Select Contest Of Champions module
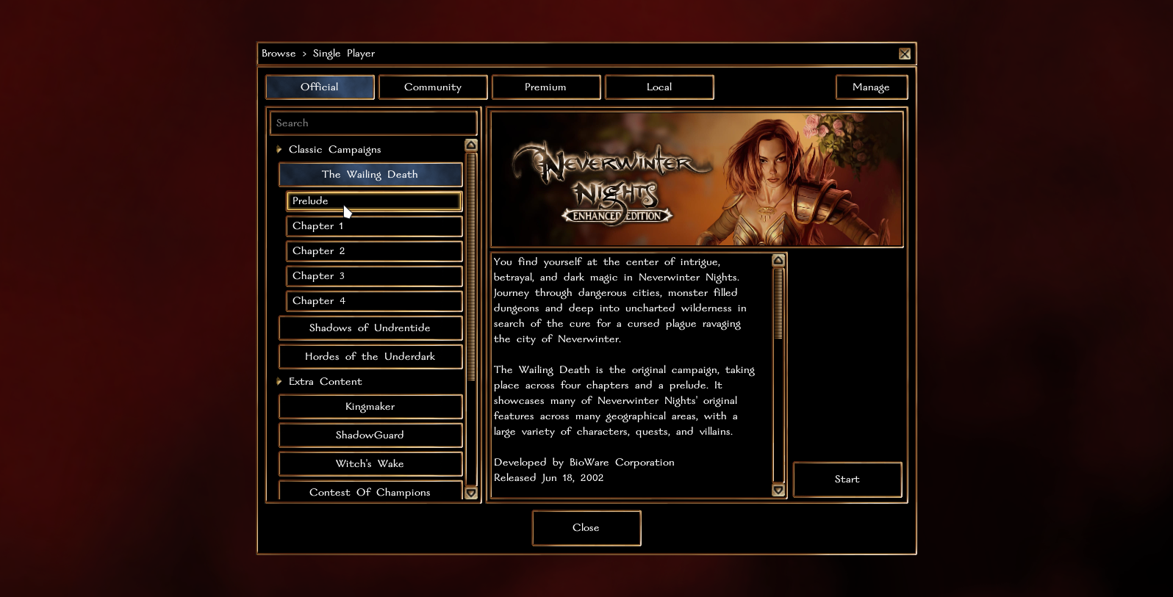This screenshot has height=597, width=1173. (x=370, y=491)
